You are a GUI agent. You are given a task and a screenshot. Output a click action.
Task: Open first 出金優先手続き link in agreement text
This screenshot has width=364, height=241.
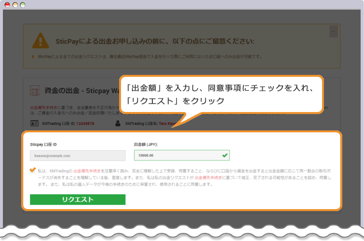click(x=87, y=171)
